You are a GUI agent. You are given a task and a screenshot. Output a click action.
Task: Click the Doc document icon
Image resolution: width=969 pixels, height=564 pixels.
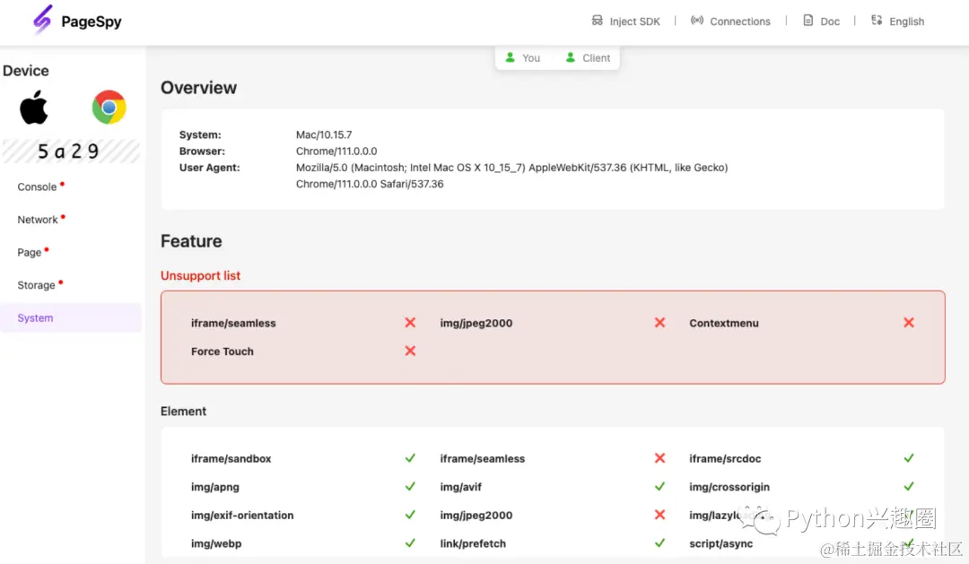(x=807, y=21)
